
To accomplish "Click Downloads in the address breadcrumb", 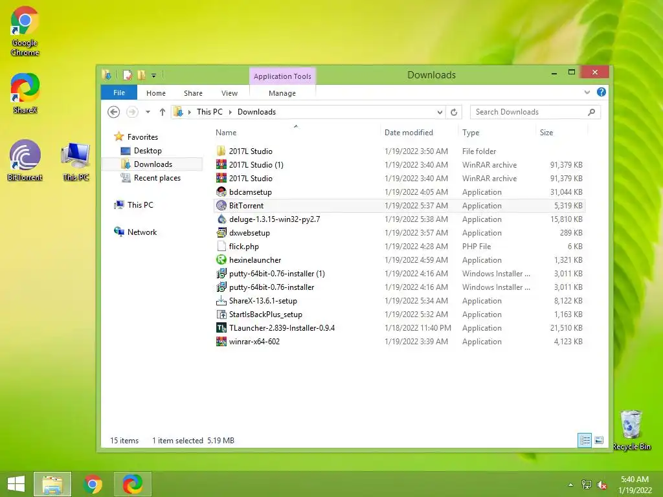I will coord(256,111).
